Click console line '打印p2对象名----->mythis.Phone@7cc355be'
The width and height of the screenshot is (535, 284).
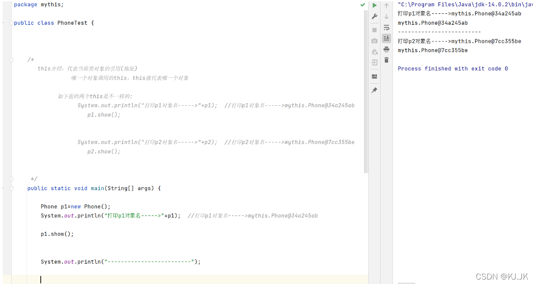(x=459, y=41)
